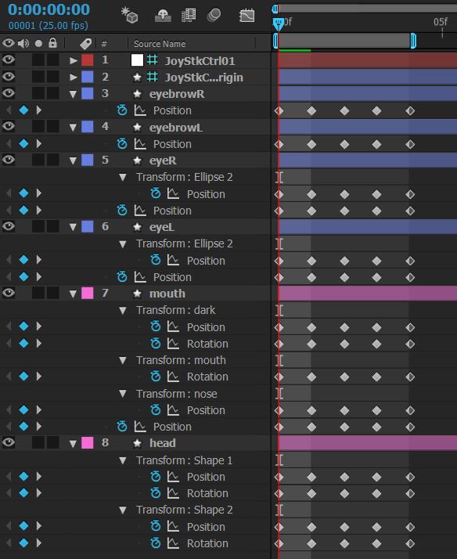Select the white solid swatch of JoyStkCtrl01
This screenshot has height=559, width=457.
[x=137, y=60]
